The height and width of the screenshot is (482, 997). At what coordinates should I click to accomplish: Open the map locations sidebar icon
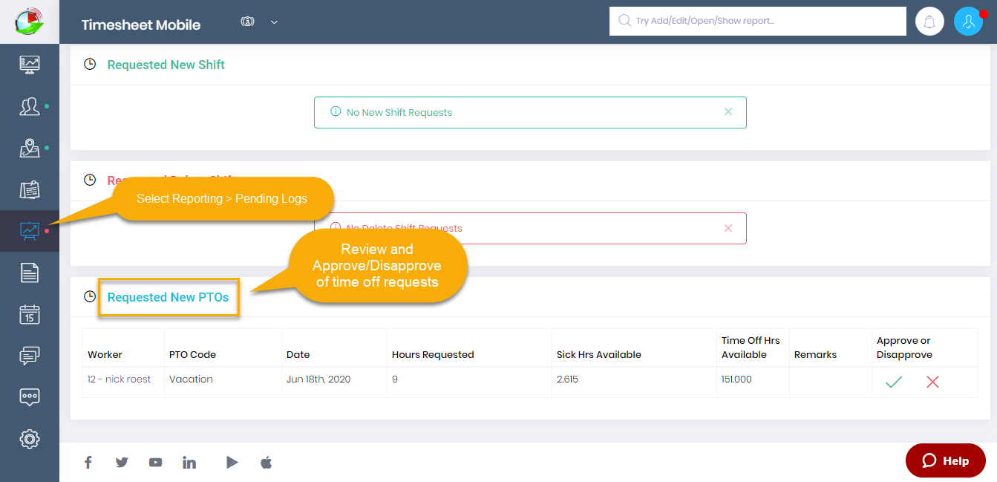click(30, 149)
